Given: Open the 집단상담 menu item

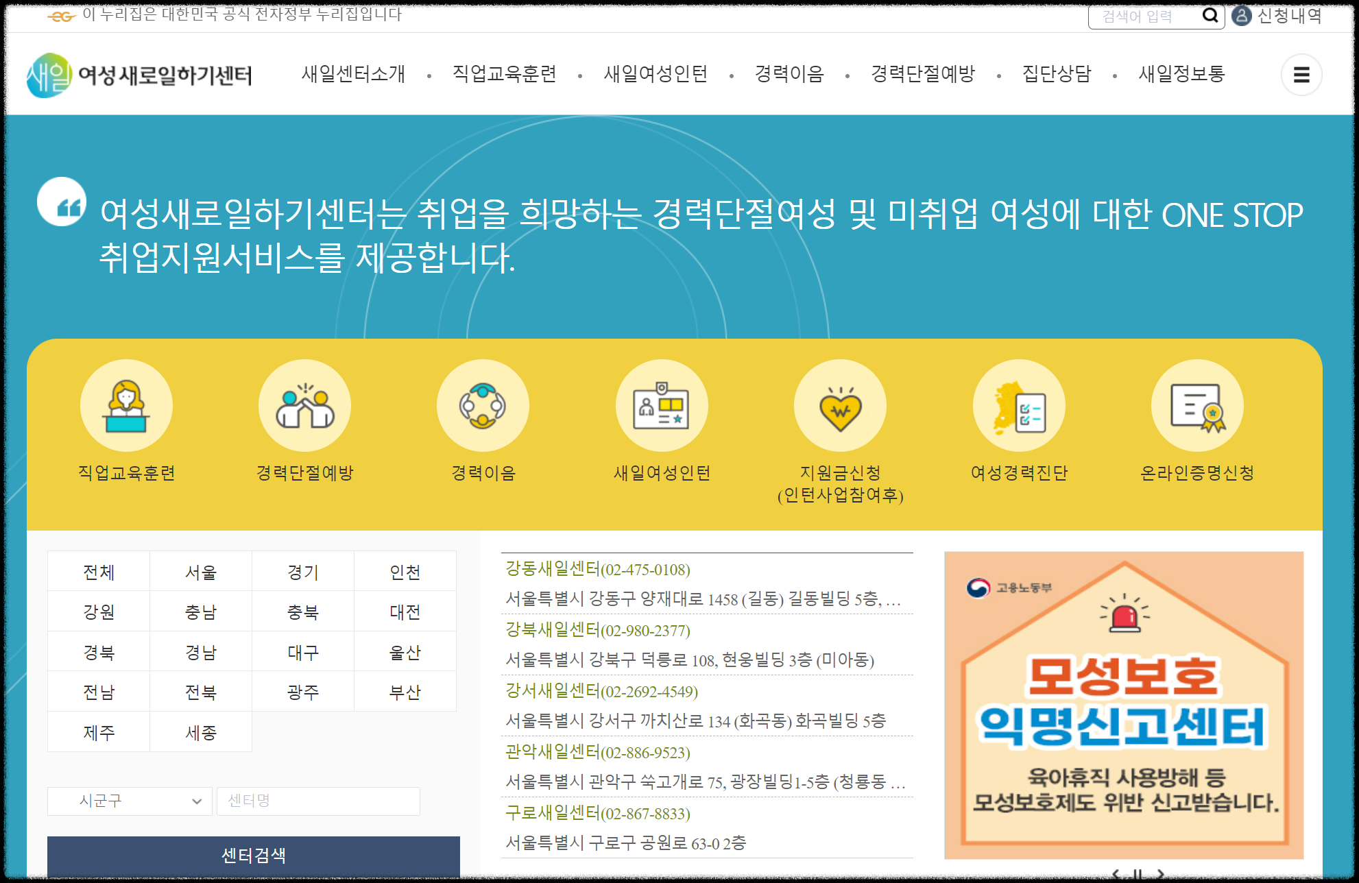Looking at the screenshot, I should pos(1056,74).
